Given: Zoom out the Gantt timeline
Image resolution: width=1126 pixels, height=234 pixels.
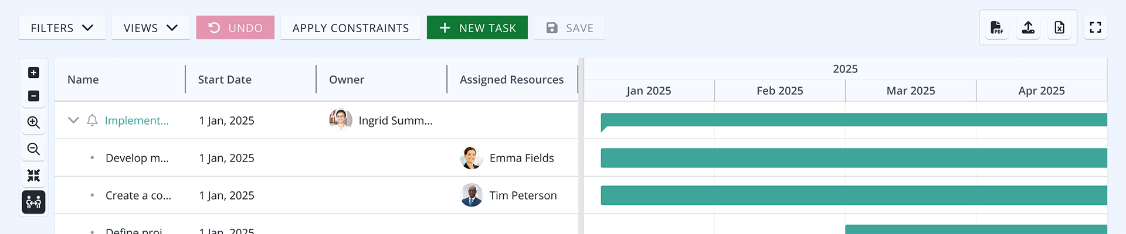Looking at the screenshot, I should coord(33,149).
